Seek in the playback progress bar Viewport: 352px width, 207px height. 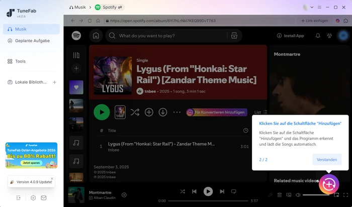(208, 201)
